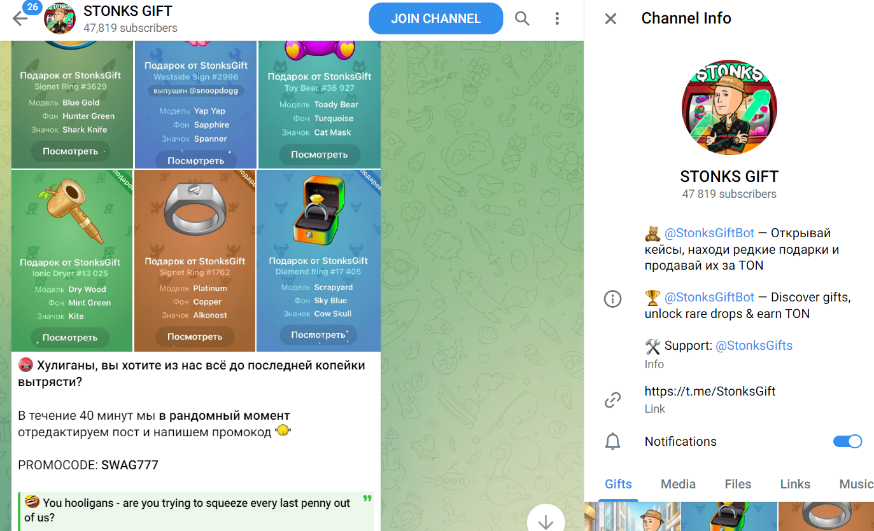874x531 pixels.
Task: Select the Gifts tab
Action: (x=618, y=484)
